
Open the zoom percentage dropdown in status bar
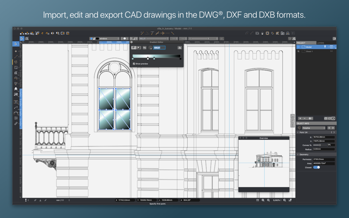click(277, 200)
